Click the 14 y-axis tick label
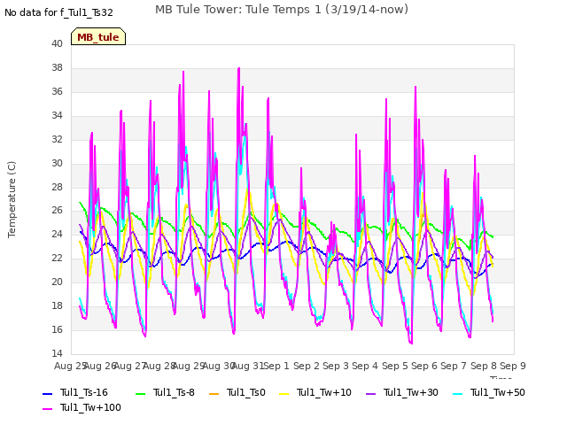 click(57, 353)
